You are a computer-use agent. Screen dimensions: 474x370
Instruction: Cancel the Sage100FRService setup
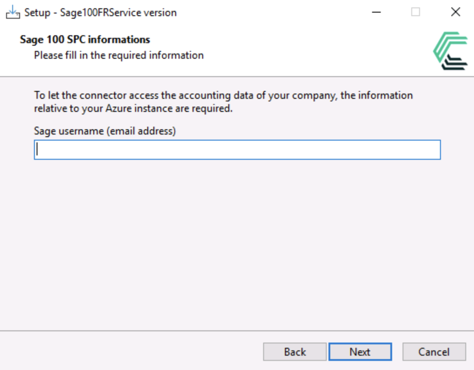click(x=434, y=352)
